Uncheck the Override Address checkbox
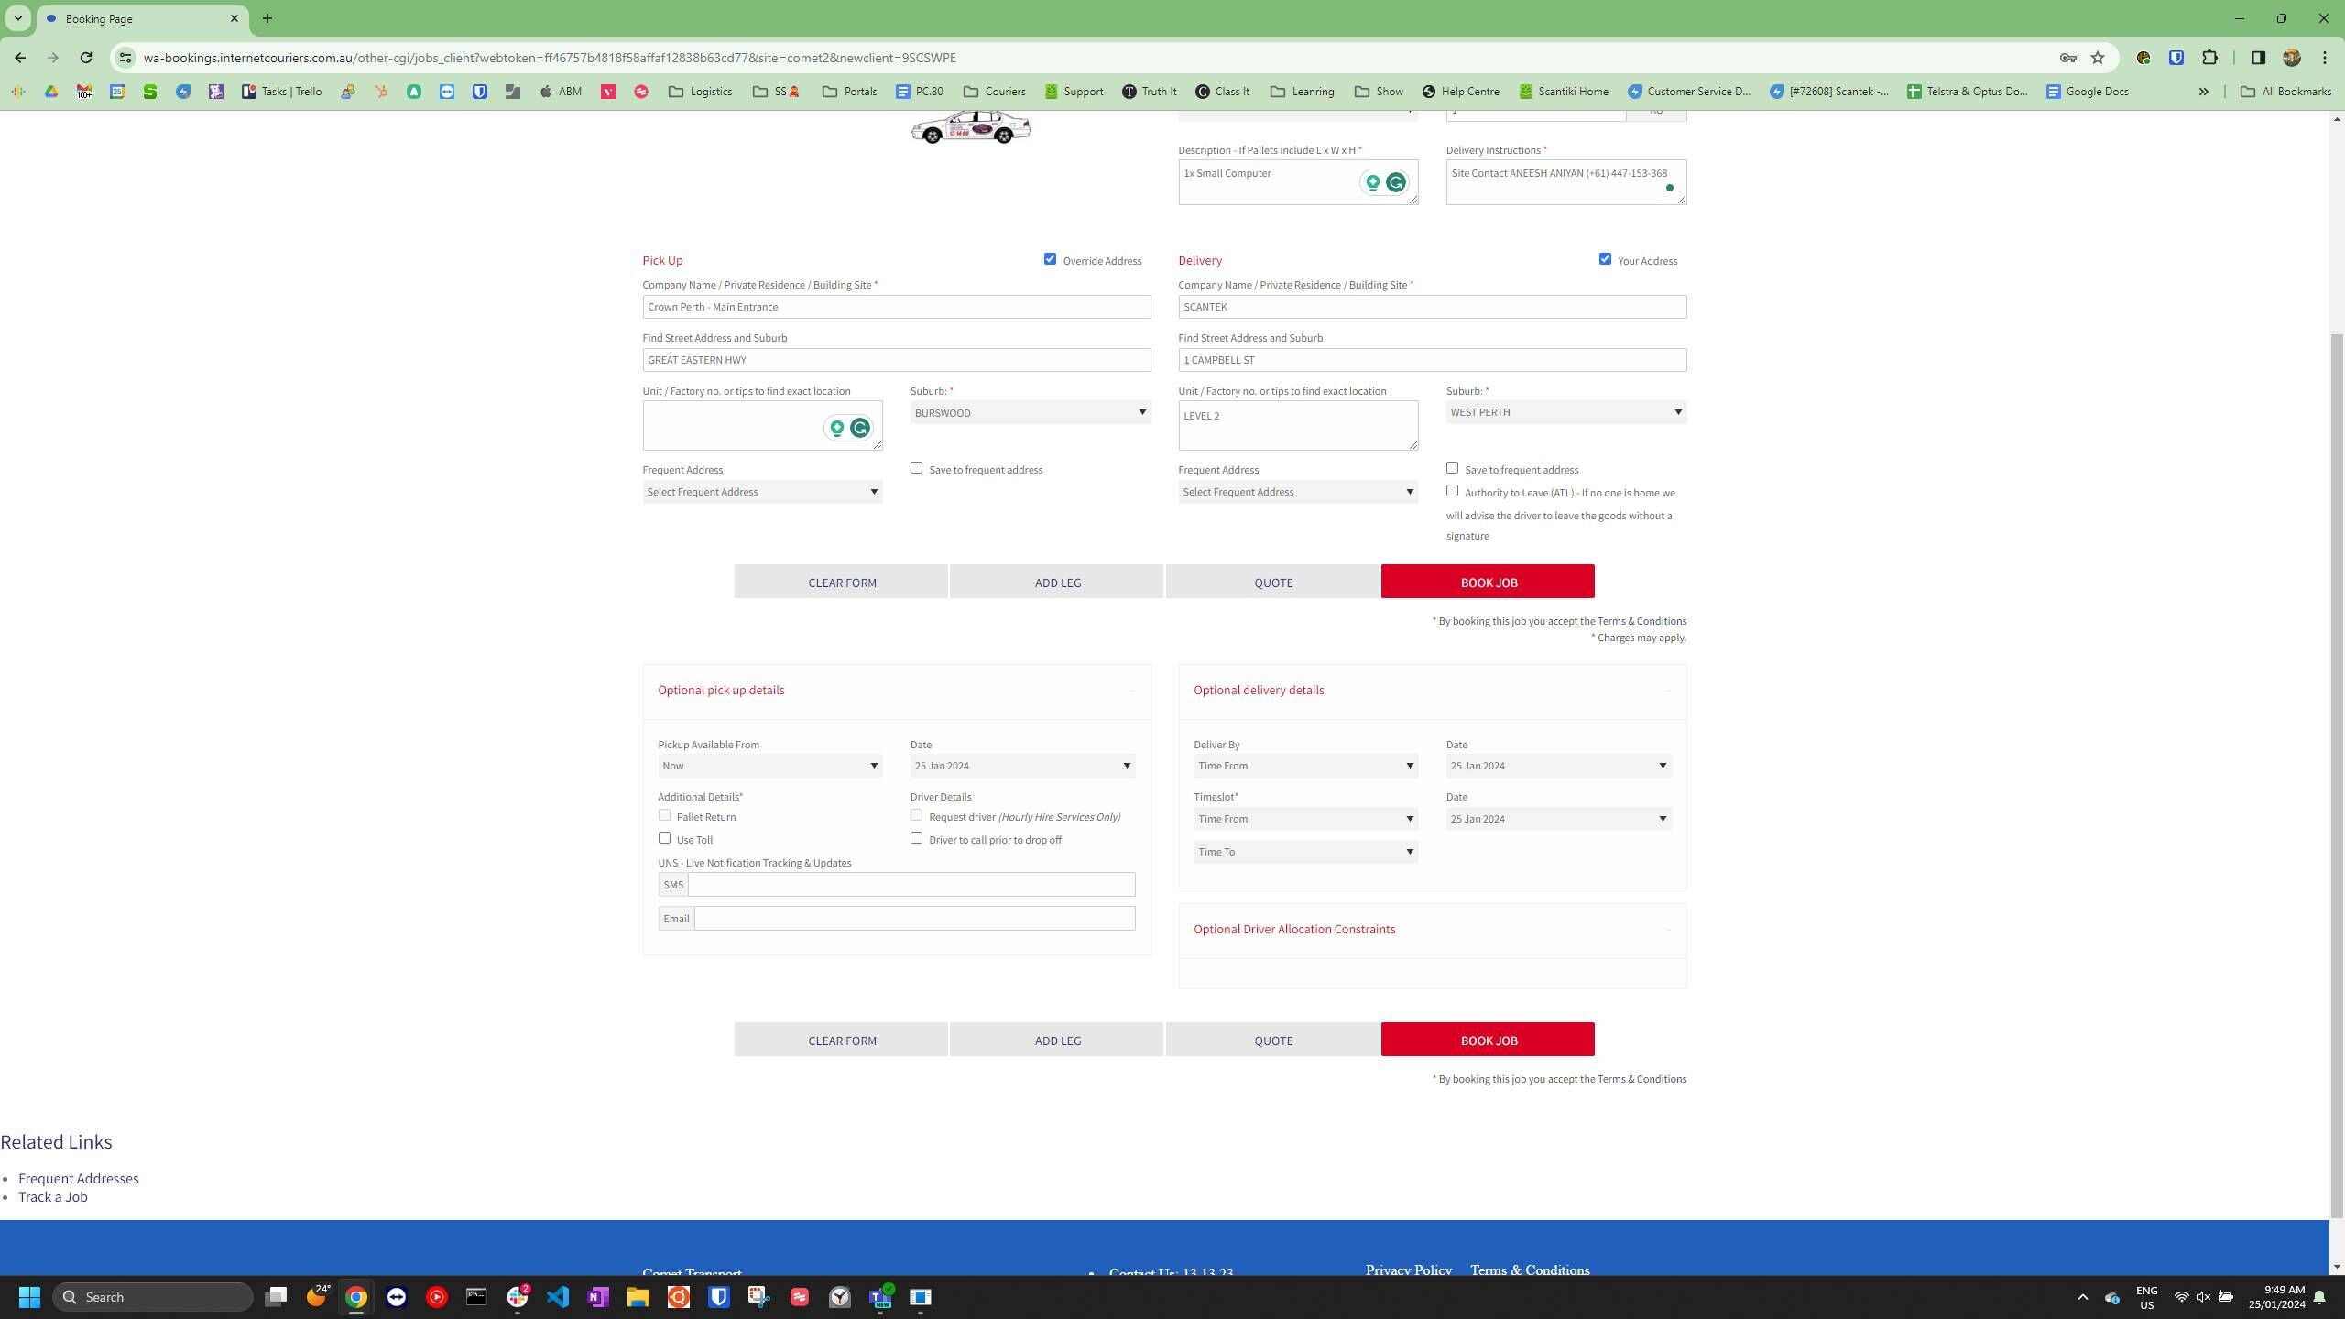Viewport: 2345px width, 1319px height. (x=1050, y=259)
